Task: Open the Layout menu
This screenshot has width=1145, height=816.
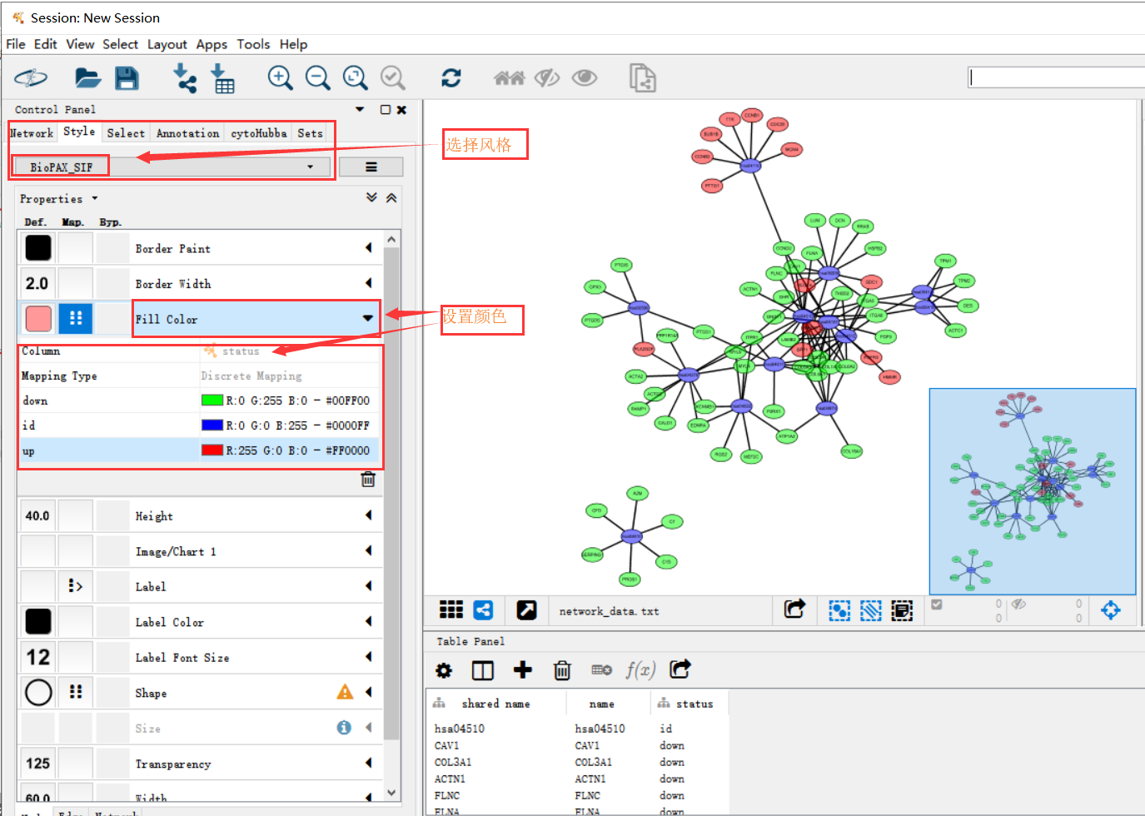Action: click(x=167, y=44)
